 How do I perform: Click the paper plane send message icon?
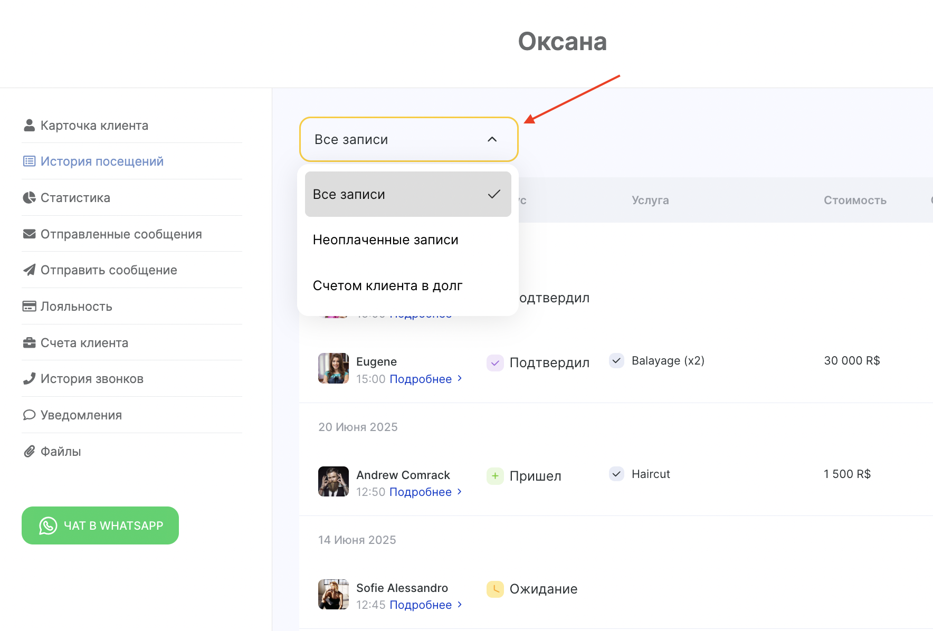[x=30, y=270]
